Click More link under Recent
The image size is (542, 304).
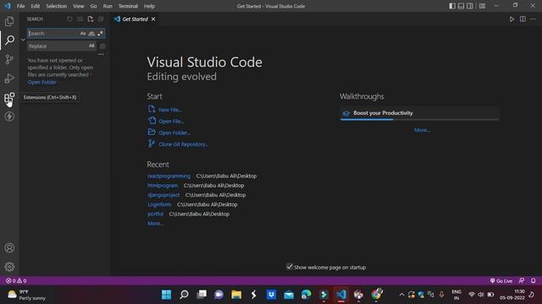155,223
